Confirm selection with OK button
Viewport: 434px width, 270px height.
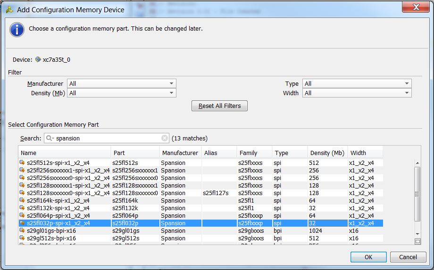point(368,257)
